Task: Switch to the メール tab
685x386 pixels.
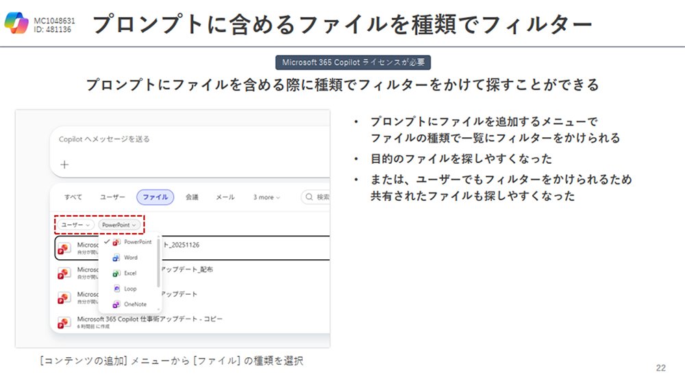Action: (225, 197)
